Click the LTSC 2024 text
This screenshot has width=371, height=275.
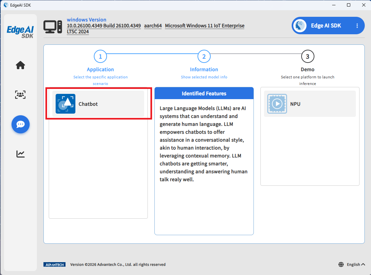tap(78, 32)
